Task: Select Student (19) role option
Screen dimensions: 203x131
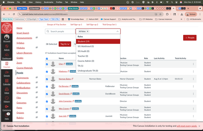Action: 98,41
